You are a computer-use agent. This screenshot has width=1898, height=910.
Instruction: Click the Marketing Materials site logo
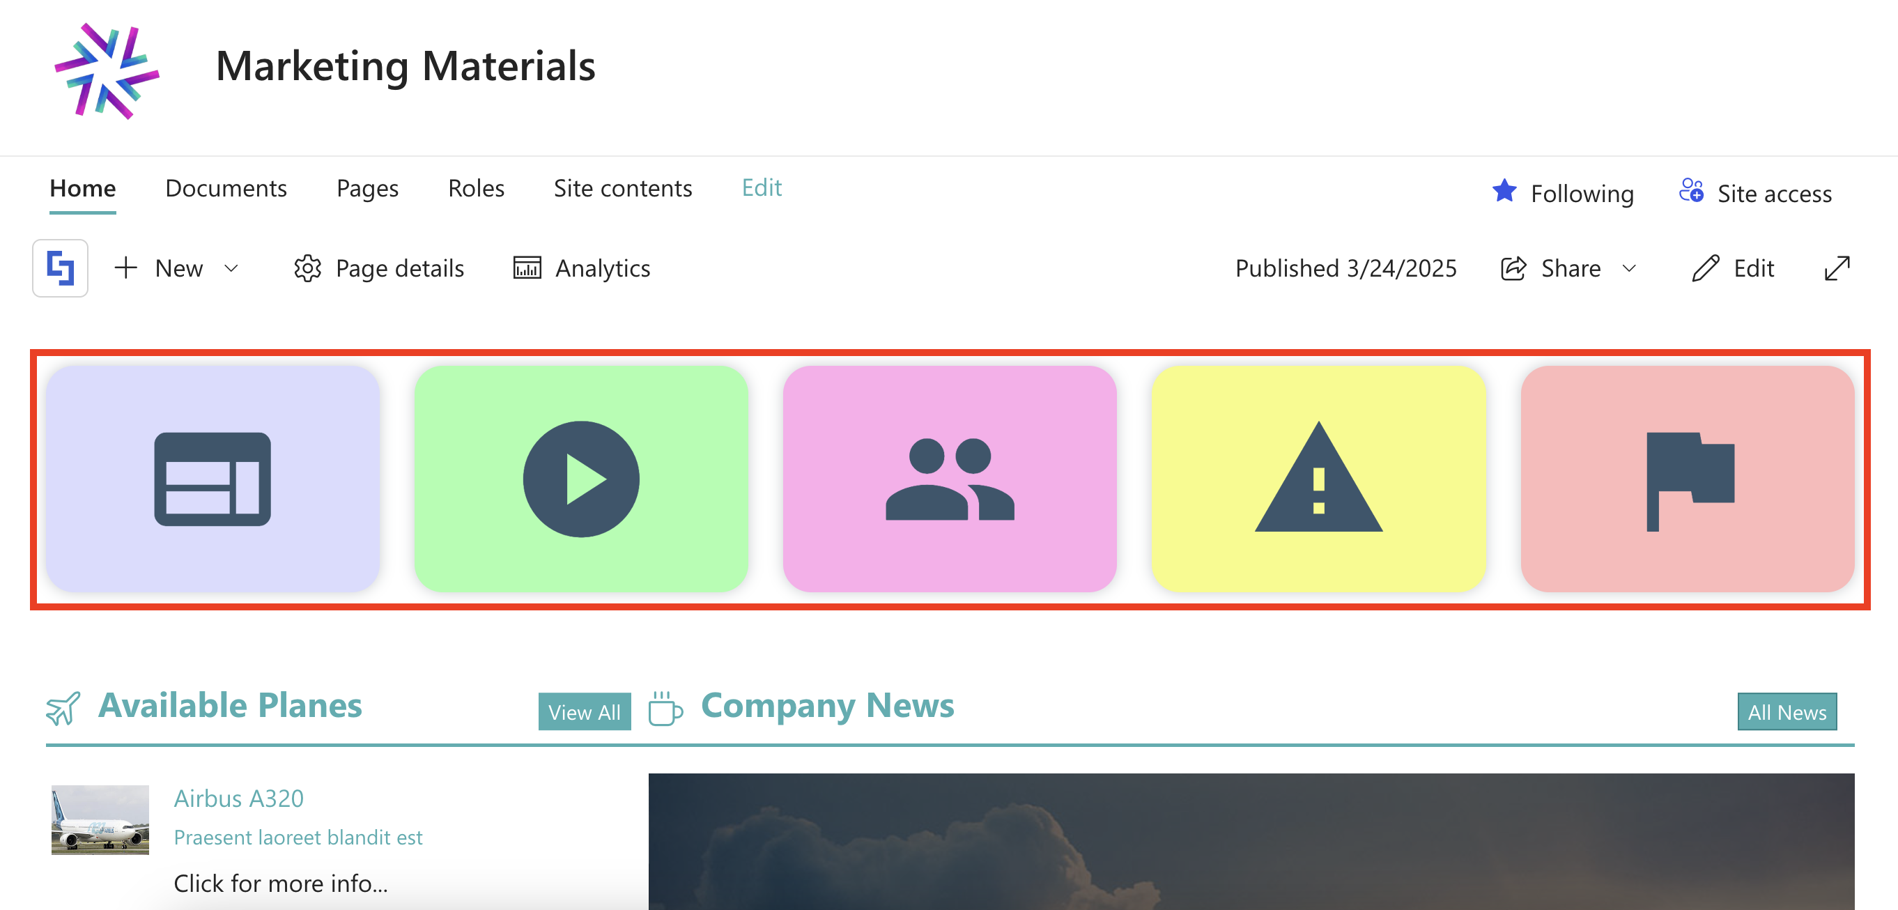[107, 70]
